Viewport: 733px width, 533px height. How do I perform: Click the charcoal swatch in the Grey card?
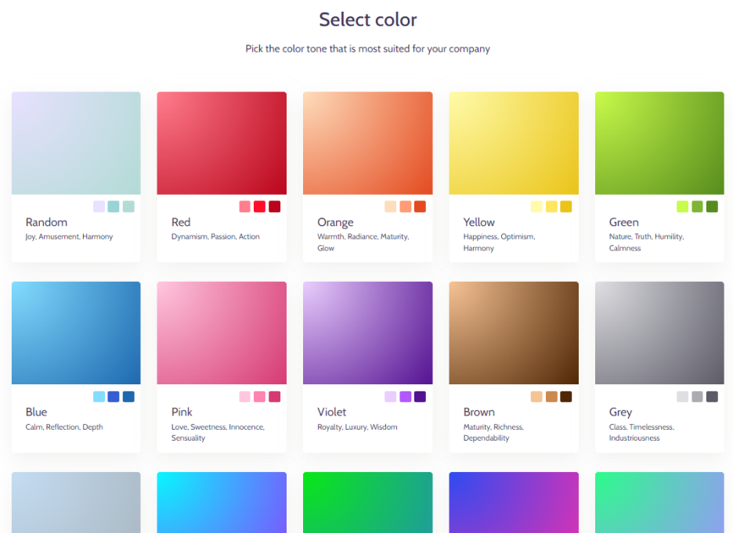tap(712, 397)
